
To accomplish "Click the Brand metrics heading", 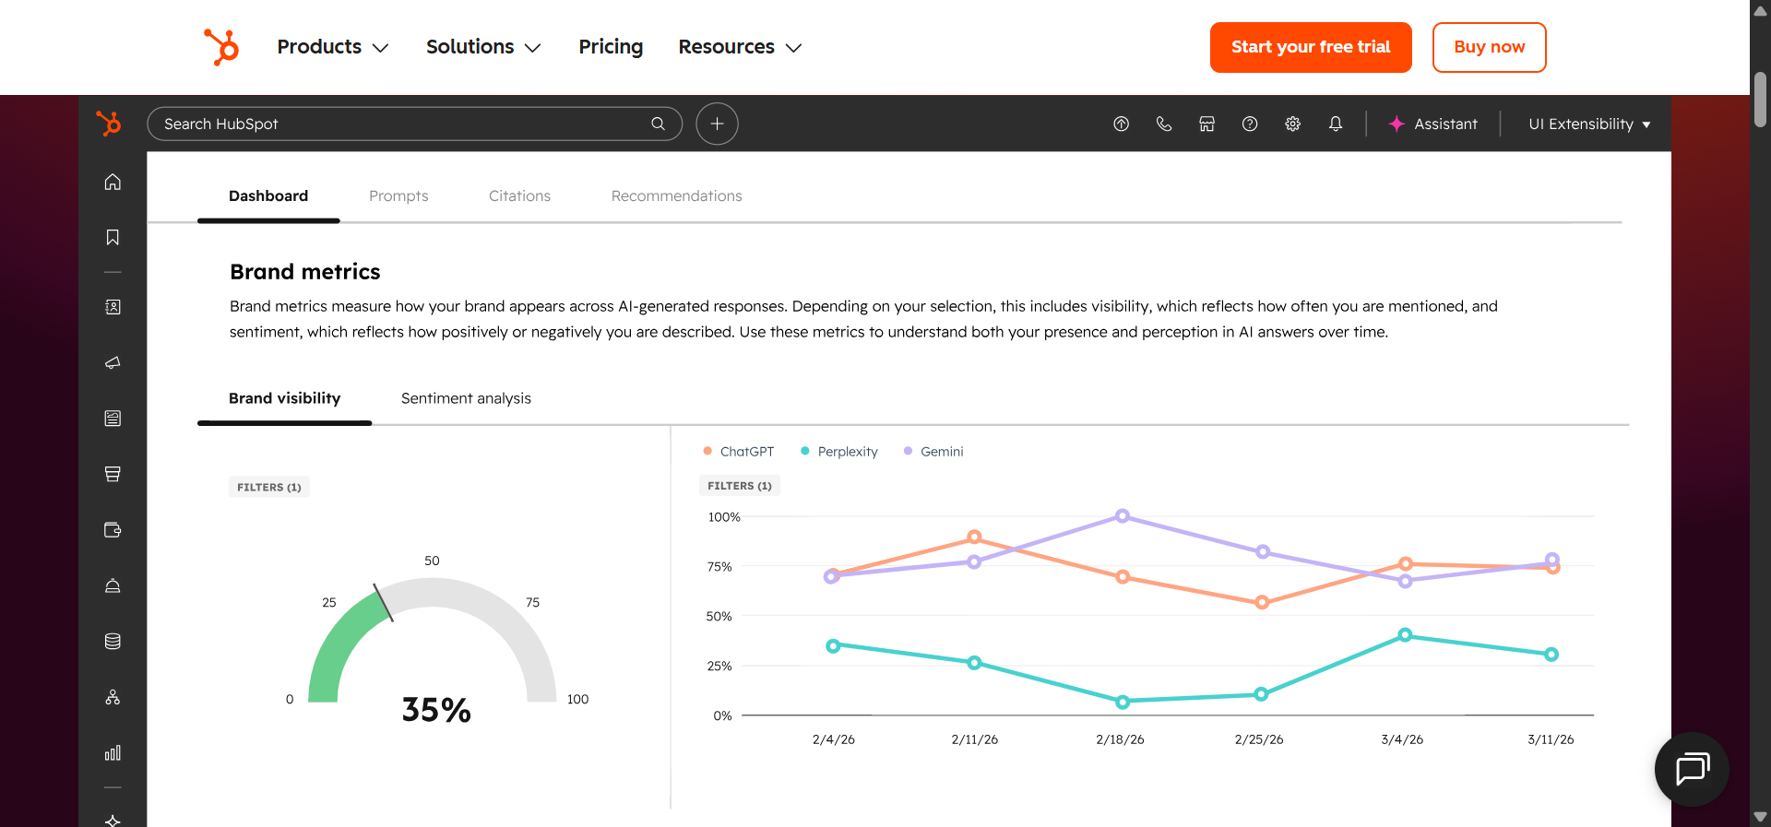I will click(x=305, y=272).
